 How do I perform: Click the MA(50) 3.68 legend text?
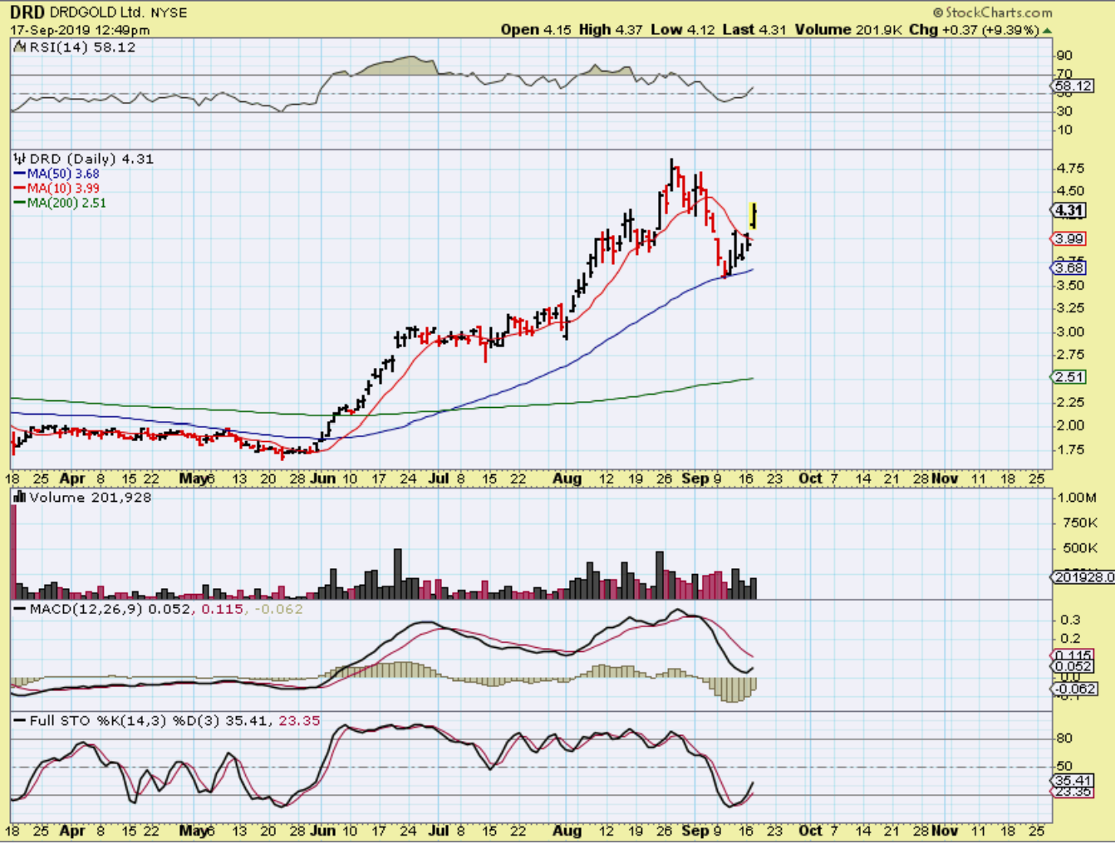[x=63, y=174]
